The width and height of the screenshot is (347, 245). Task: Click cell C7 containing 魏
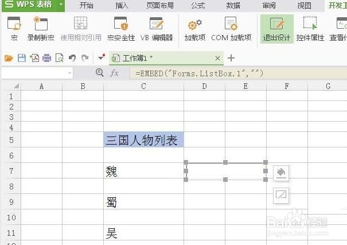tap(143, 170)
